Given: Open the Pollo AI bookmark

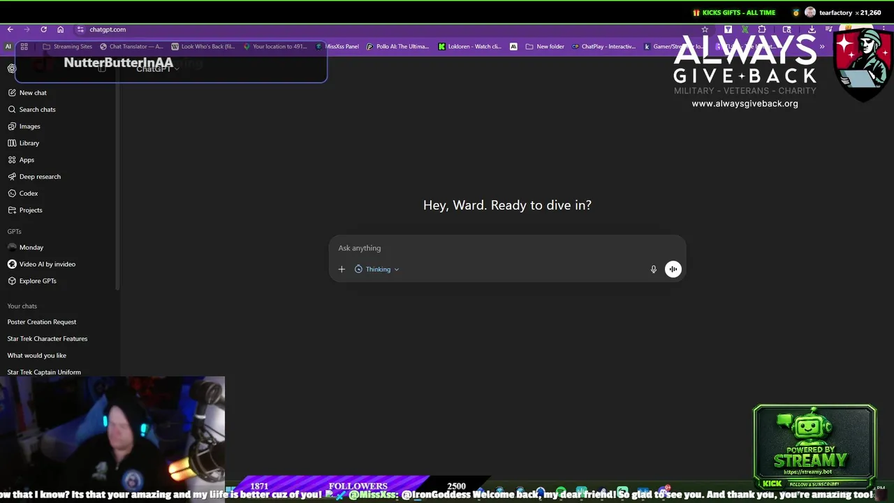Looking at the screenshot, I should click(x=398, y=47).
